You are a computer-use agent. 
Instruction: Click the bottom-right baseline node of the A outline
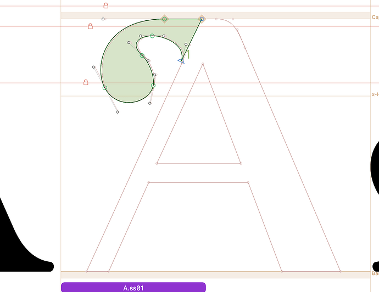(340, 271)
